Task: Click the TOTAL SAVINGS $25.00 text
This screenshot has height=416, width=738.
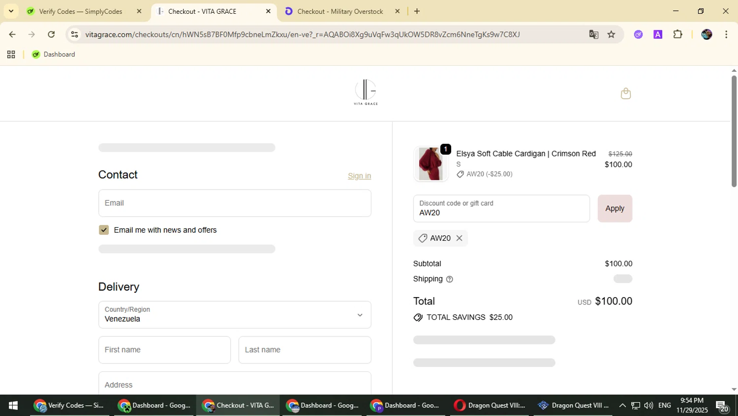Action: [x=469, y=317]
